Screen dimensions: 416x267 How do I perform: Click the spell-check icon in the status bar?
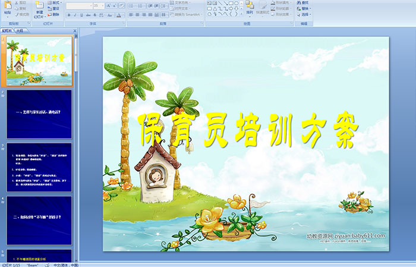pos(47,265)
